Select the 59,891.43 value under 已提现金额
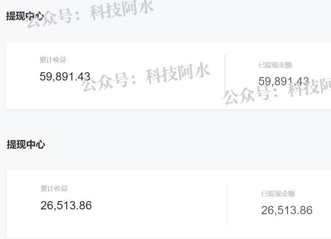This screenshot has height=239, width=331. coord(283,81)
